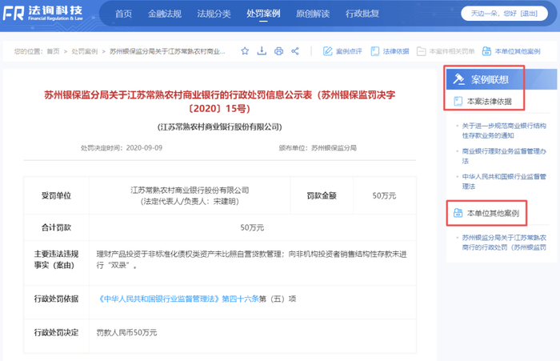Click the red case title heading
The height and width of the screenshot is (361, 560).
point(220,102)
